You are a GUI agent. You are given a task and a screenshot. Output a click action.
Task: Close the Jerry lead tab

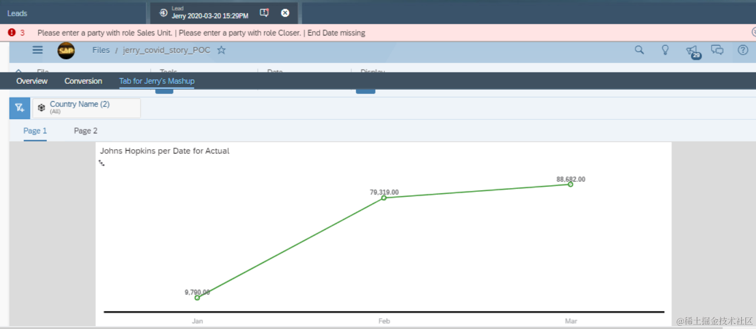point(285,13)
